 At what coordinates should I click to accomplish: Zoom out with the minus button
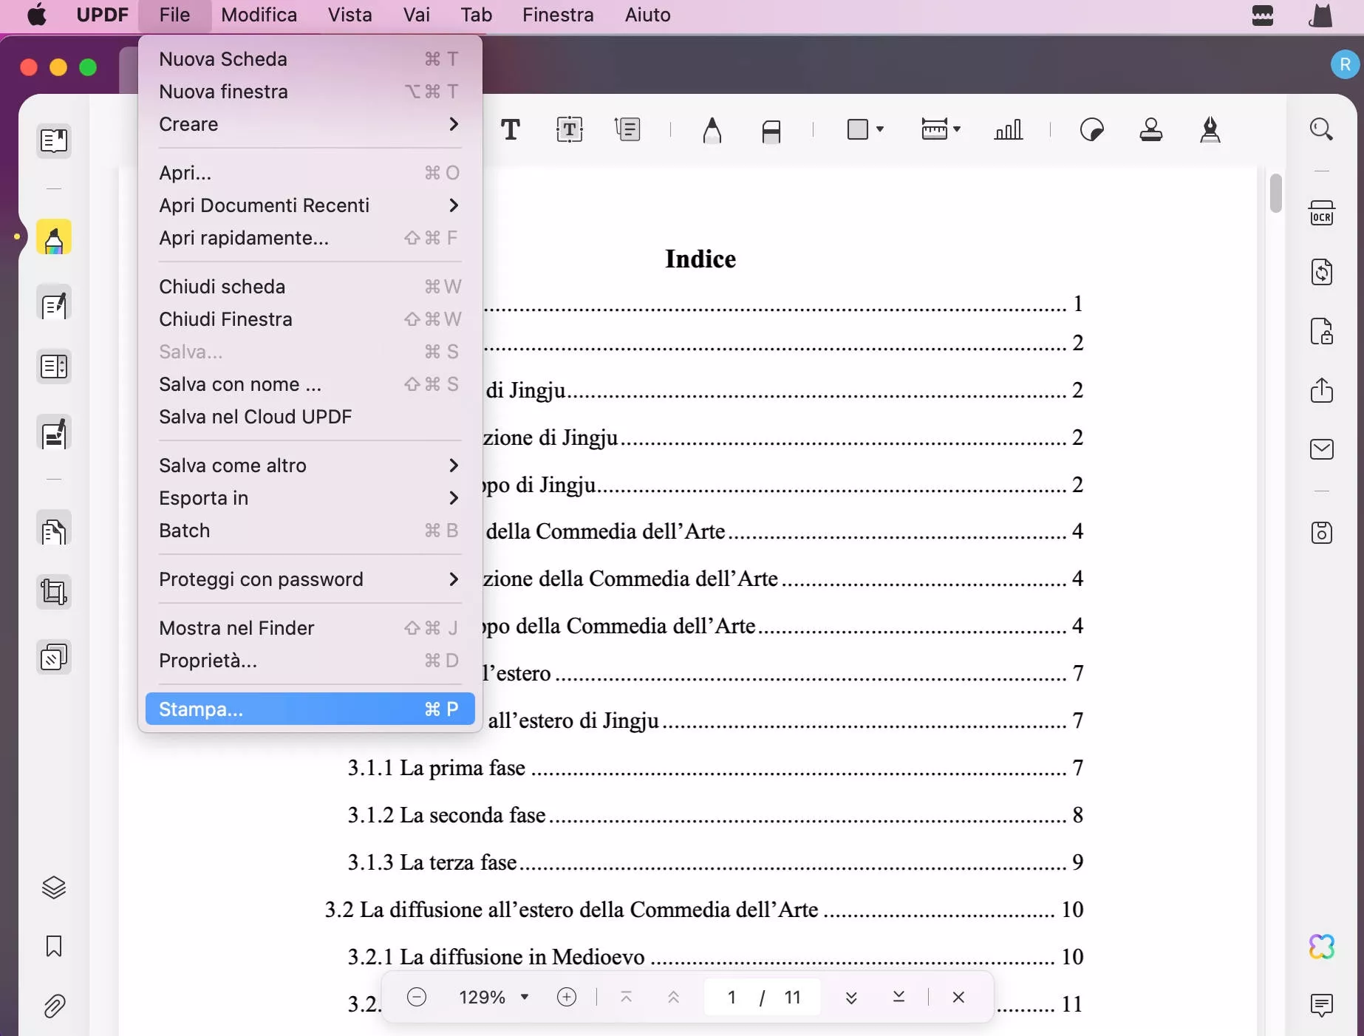tap(417, 998)
